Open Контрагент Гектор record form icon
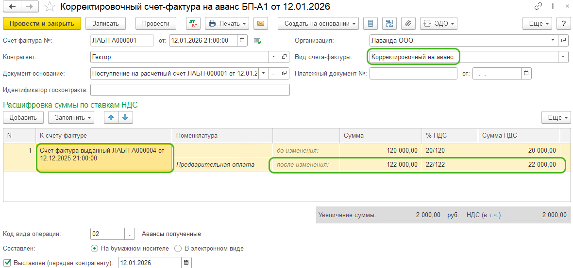The image size is (573, 268). coord(284,57)
